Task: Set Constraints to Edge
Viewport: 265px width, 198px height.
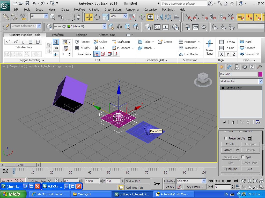Action: click(103, 54)
